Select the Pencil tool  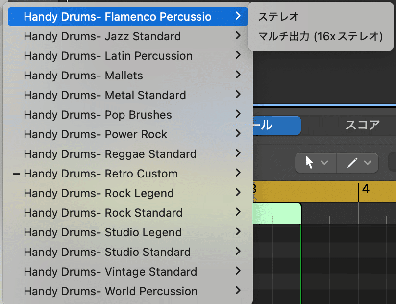pos(352,162)
